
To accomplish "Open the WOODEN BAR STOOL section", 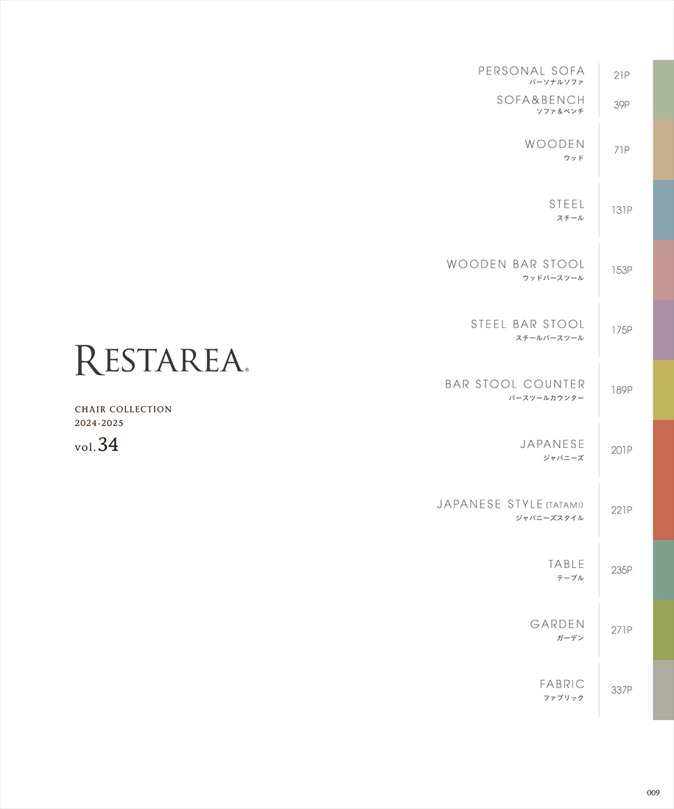I will pyautogui.click(x=516, y=265).
